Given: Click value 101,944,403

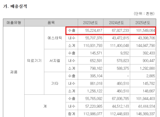Looking at the screenshot, I should tap(146, 99).
